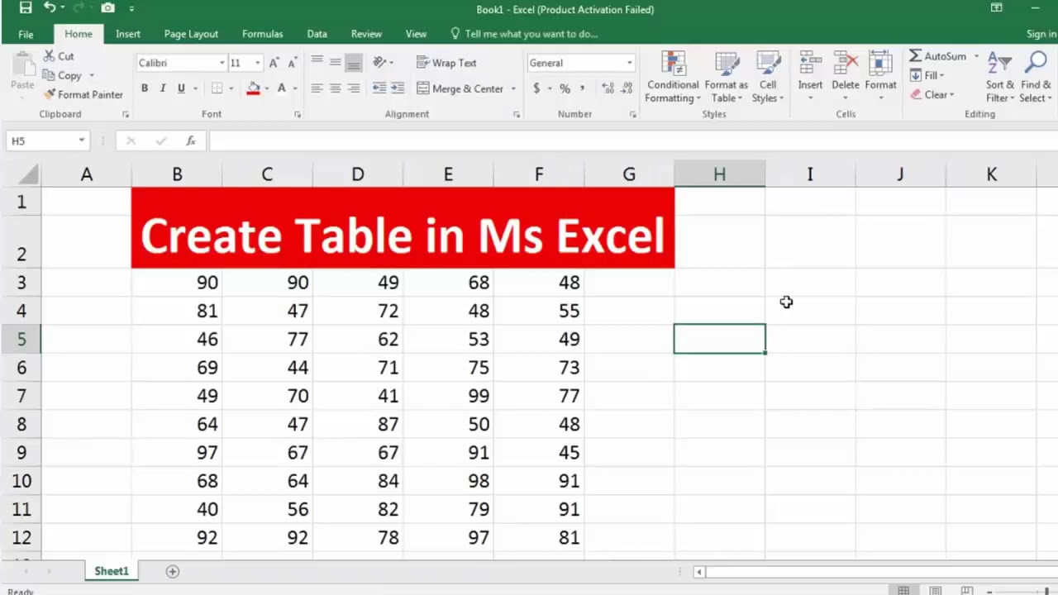
Task: Open Find & Select menu
Action: [x=1036, y=77]
